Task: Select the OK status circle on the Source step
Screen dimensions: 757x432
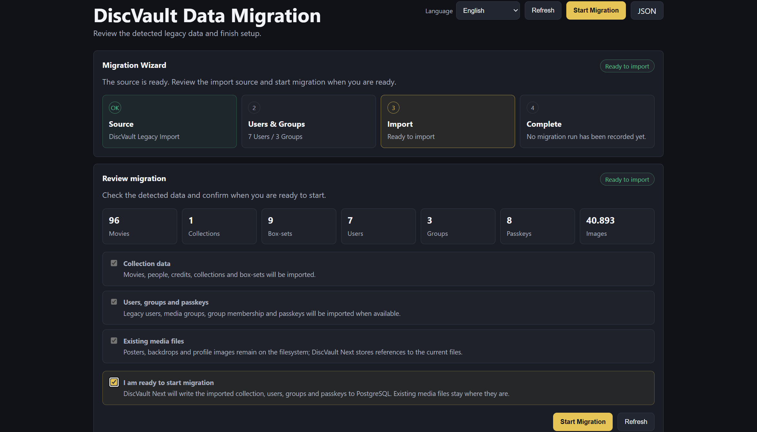Action: [x=115, y=108]
